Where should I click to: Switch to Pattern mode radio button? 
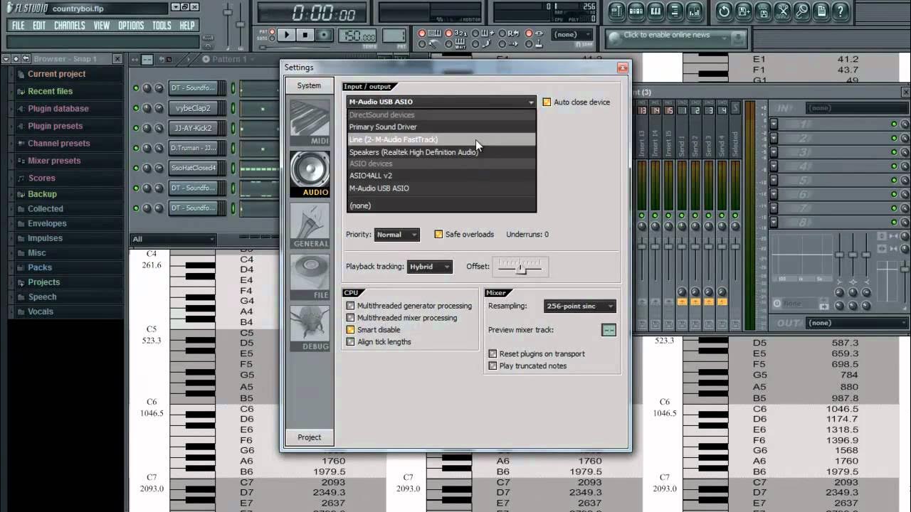pyautogui.click(x=271, y=31)
